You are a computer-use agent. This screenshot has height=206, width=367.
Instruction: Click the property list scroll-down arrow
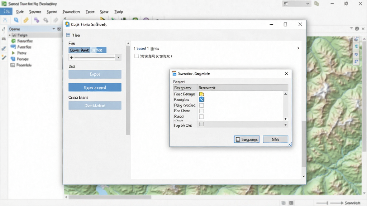point(286,119)
